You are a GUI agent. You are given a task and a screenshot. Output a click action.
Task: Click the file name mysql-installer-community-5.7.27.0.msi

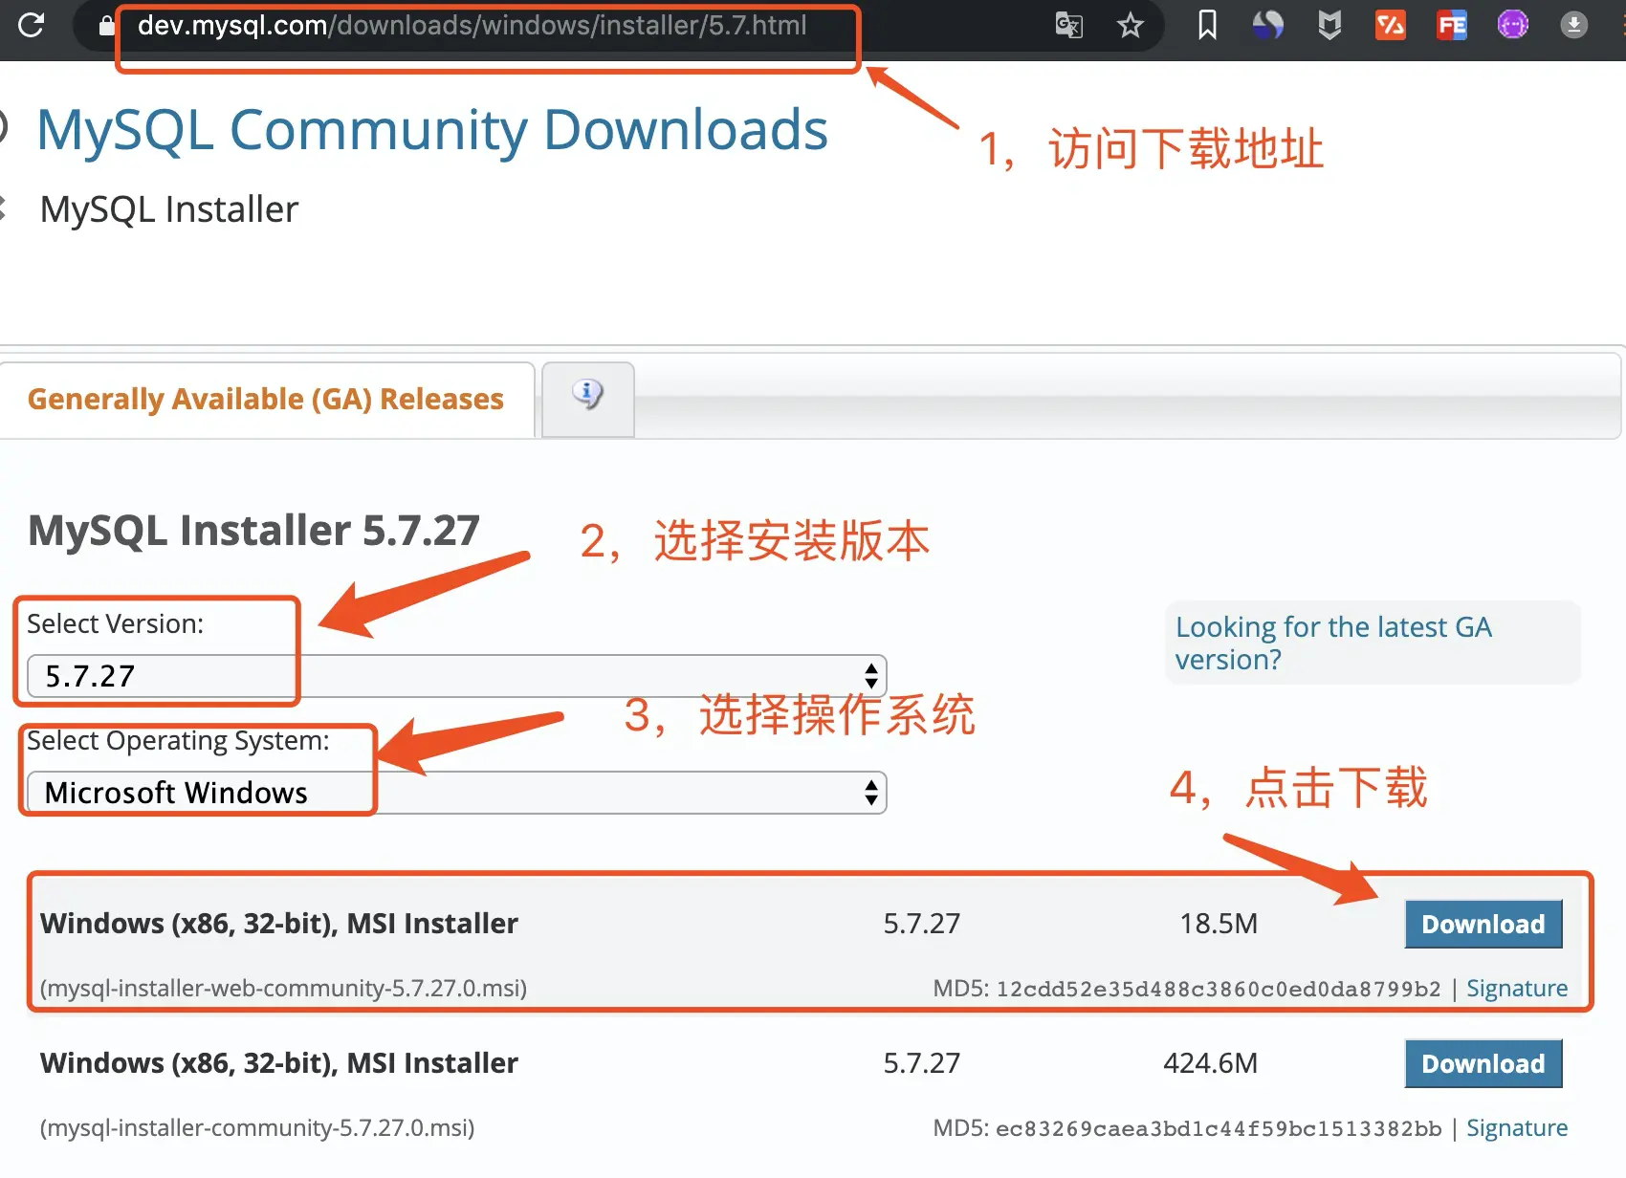(257, 1127)
